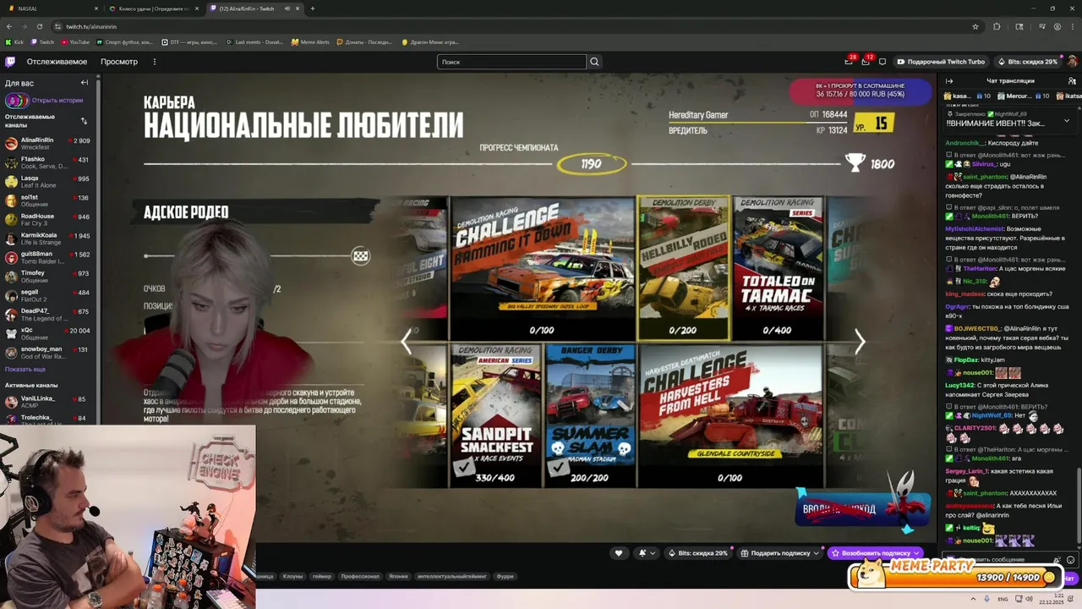This screenshot has width=1082, height=609.
Task: Mute the AlinaRinRin tab audio icon
Action: tap(287, 8)
